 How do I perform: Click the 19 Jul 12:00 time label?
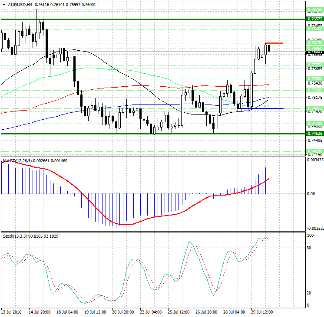pyautogui.click(x=95, y=312)
